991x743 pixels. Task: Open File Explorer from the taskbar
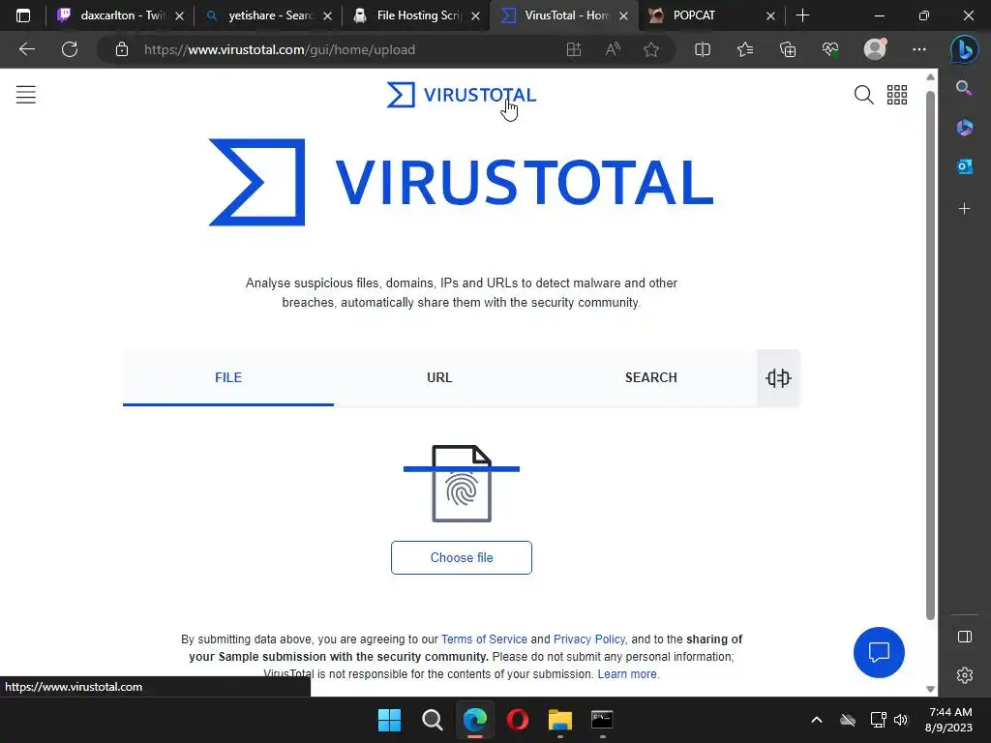(560, 719)
